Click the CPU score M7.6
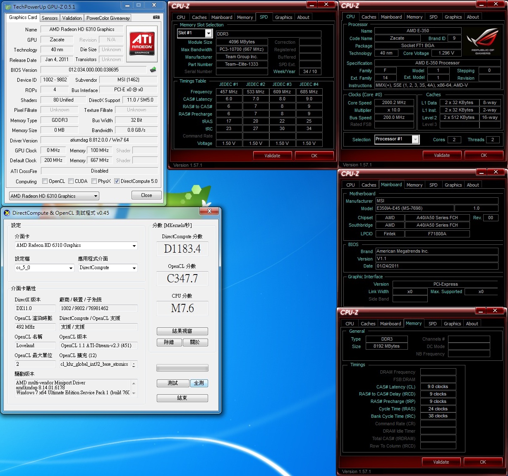The width and height of the screenshot is (508, 476). pyautogui.click(x=182, y=308)
